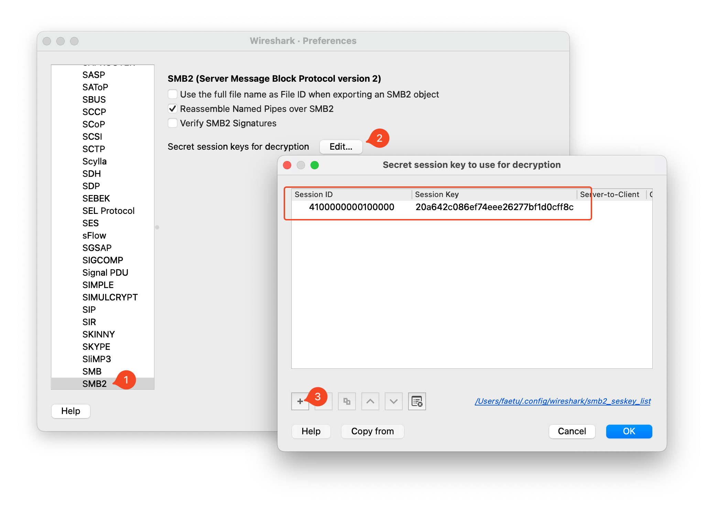Image resolution: width=719 pixels, height=516 pixels.
Task: Open the smb2_seskey_list file link
Action: pyautogui.click(x=563, y=401)
